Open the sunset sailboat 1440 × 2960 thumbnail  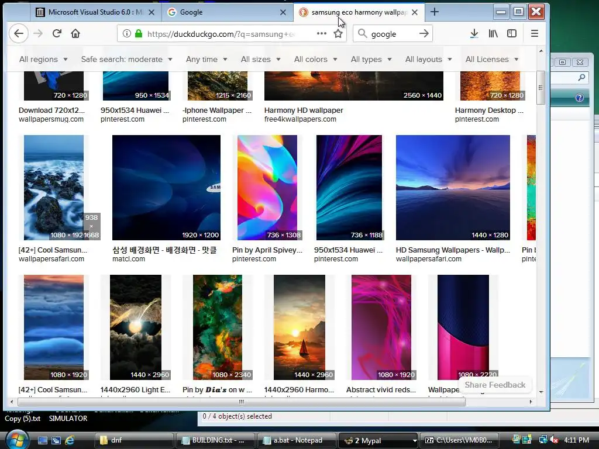[x=299, y=327]
